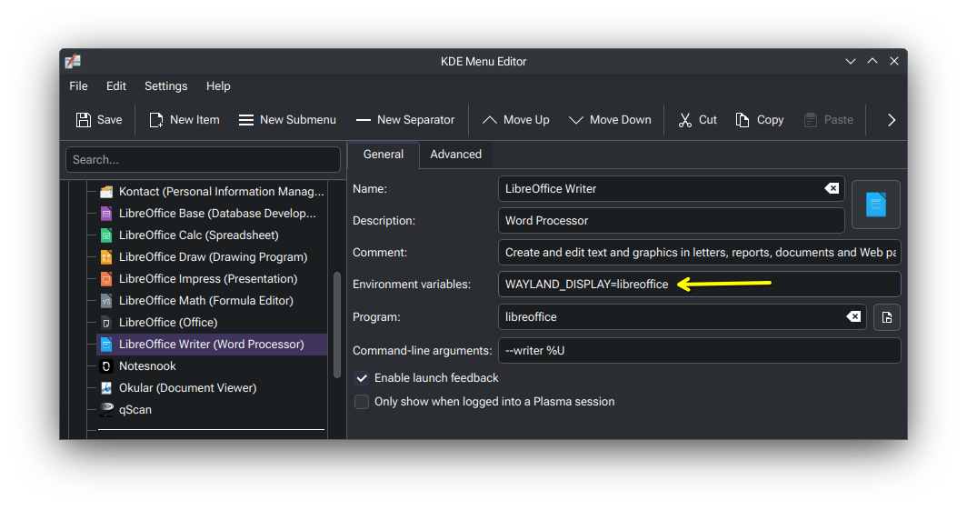This screenshot has height=510, width=967.
Task: Move the selected entry up
Action: click(x=515, y=120)
